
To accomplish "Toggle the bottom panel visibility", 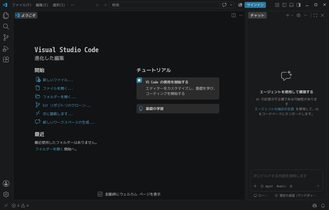I will [291, 5].
